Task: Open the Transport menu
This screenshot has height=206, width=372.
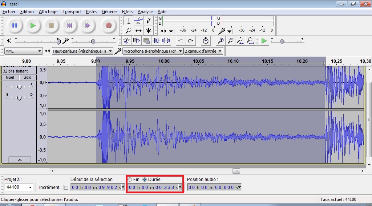Action: click(72, 12)
